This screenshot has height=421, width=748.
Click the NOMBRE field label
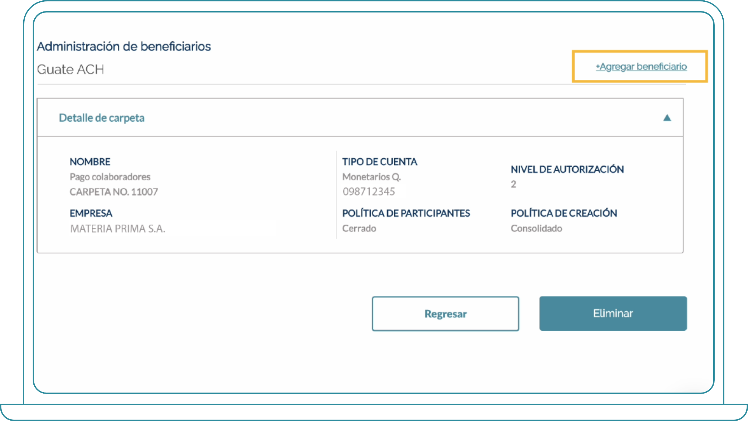[90, 162]
